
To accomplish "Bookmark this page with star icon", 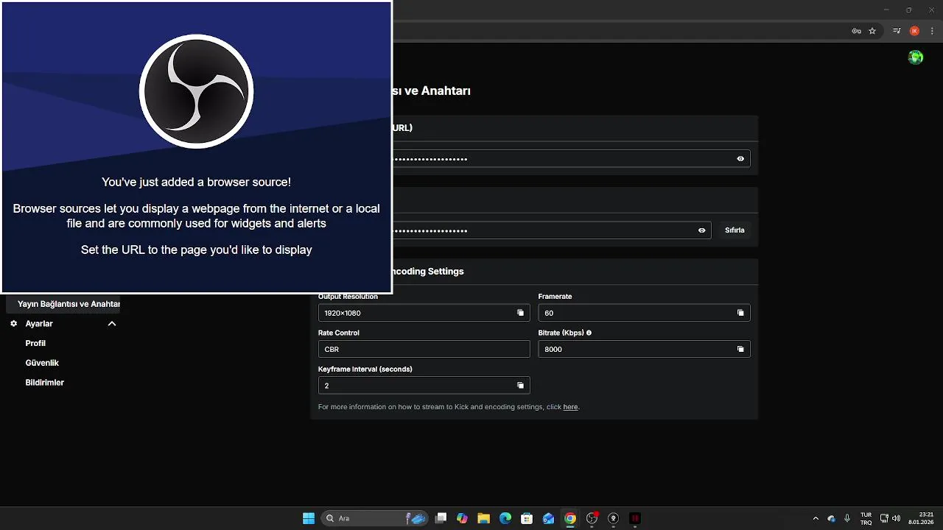I will tap(872, 31).
